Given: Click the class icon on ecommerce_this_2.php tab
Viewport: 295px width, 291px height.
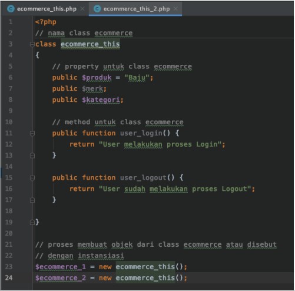Looking at the screenshot, I should [x=97, y=9].
